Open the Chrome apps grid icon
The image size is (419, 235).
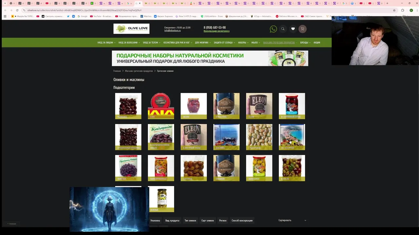click(x=5, y=16)
